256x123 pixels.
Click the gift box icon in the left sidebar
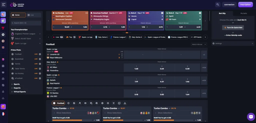pyautogui.click(x=3, y=66)
